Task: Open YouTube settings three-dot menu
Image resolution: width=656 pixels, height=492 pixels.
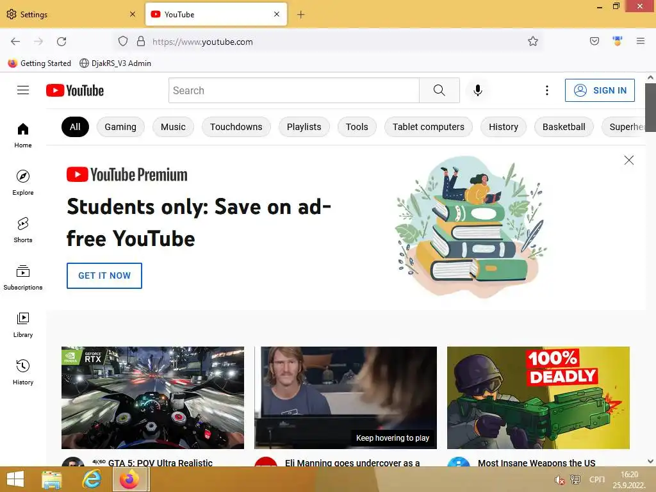Action: click(x=547, y=90)
